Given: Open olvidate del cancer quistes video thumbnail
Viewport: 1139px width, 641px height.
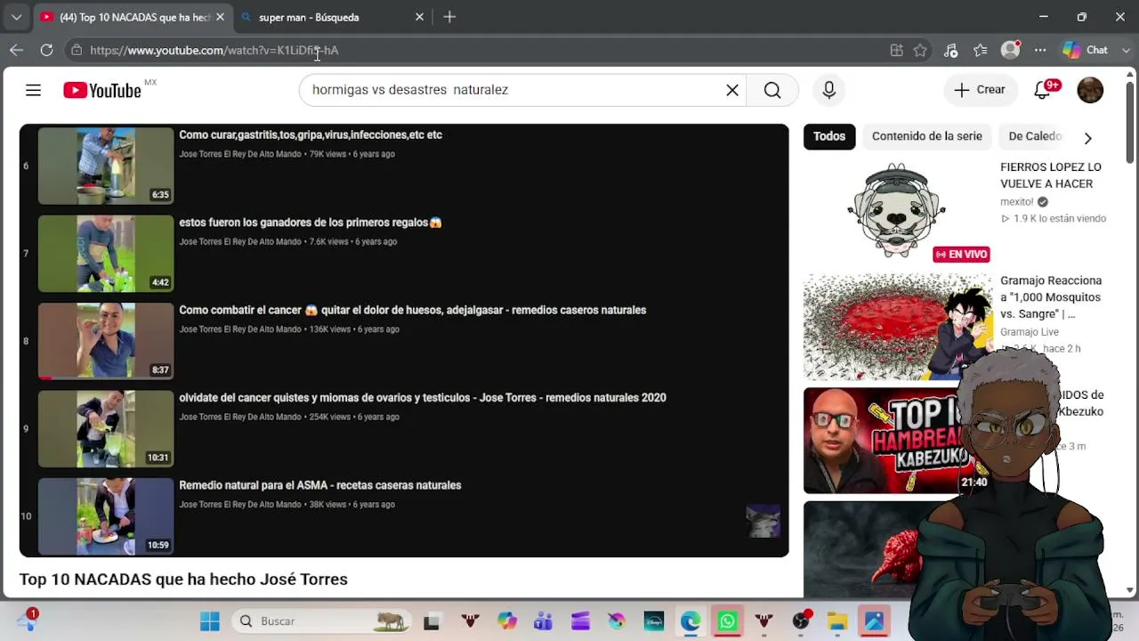Looking at the screenshot, I should coord(105,429).
